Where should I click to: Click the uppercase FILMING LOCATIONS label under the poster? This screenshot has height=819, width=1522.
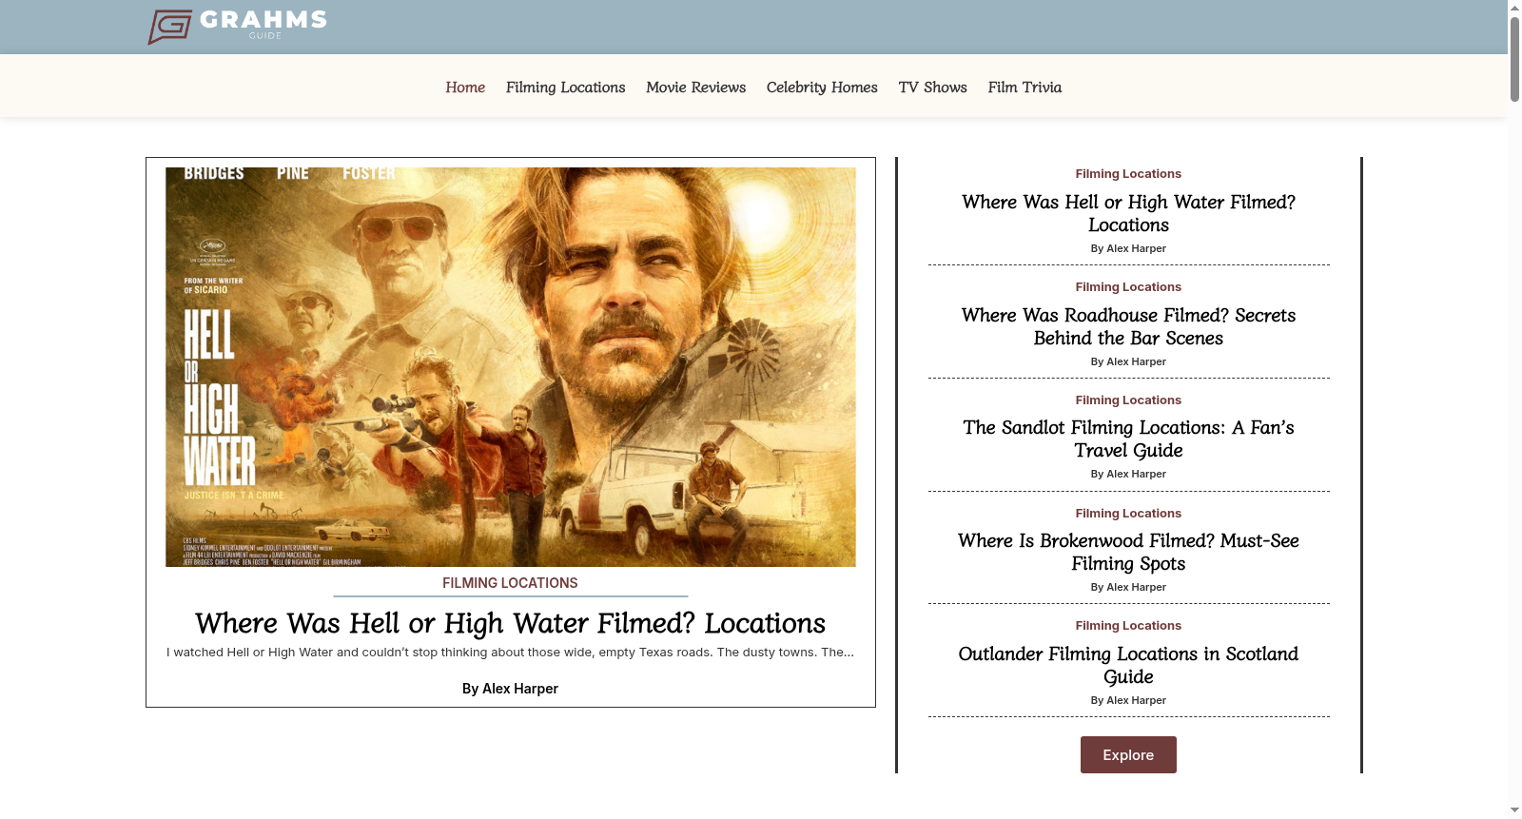[x=510, y=583]
